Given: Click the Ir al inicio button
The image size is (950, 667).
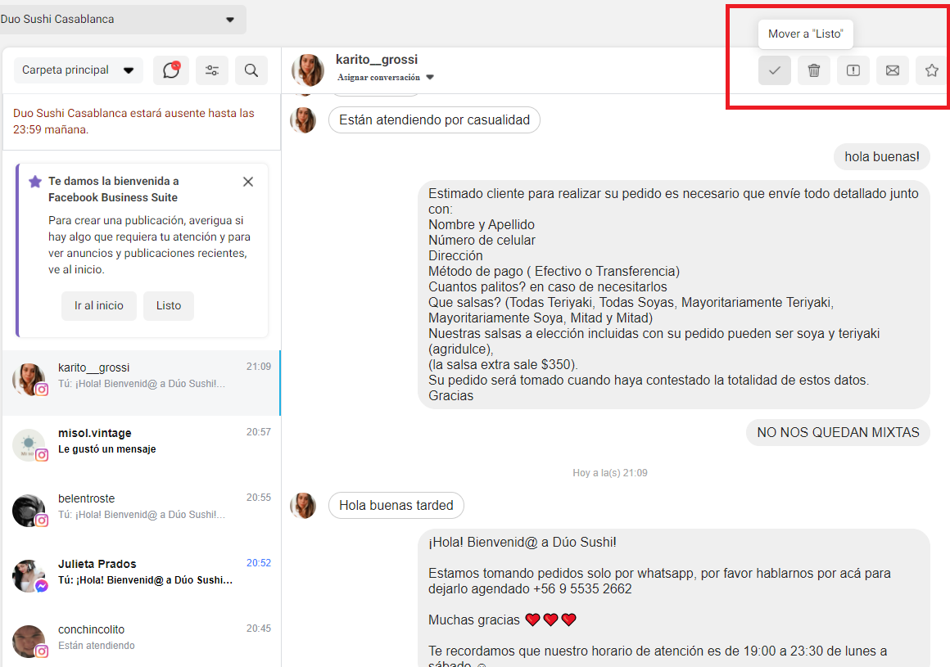Looking at the screenshot, I should (x=99, y=305).
